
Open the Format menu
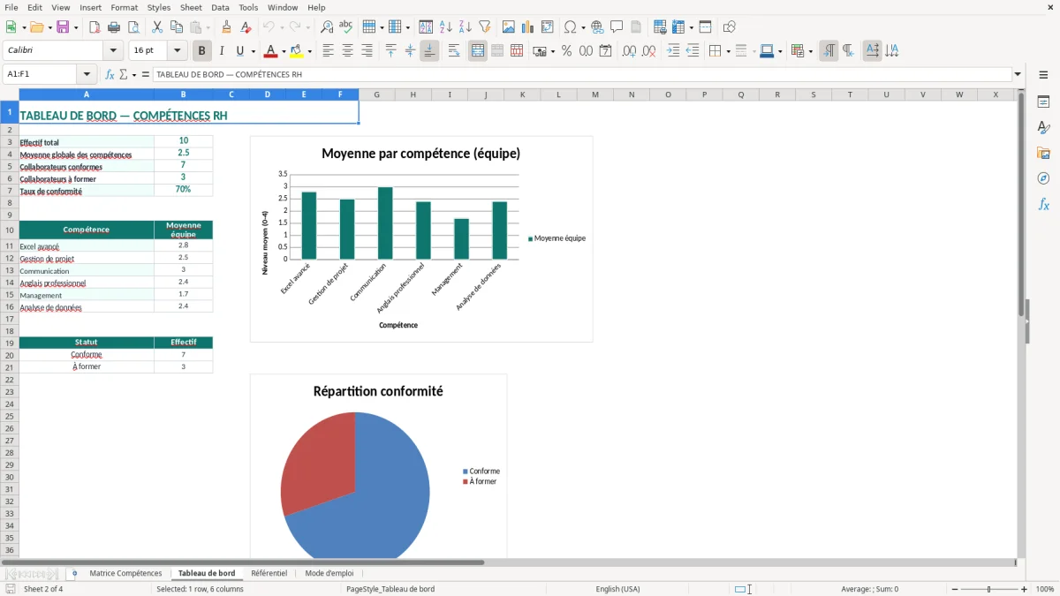(124, 7)
